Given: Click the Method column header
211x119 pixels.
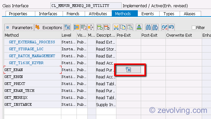Looking at the screenshot, I should coord(33,35).
